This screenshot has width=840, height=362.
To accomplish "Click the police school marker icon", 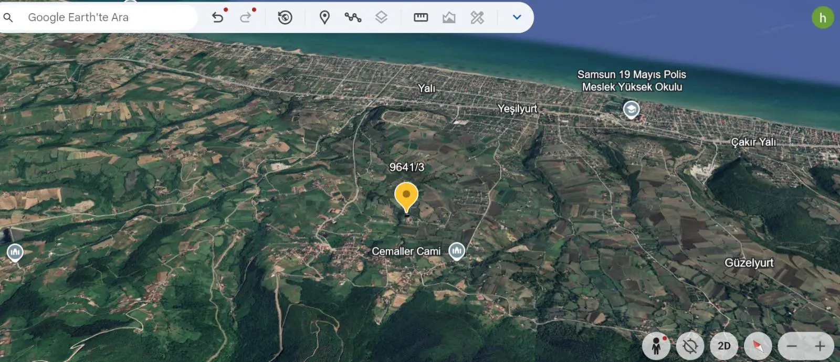I will pyautogui.click(x=631, y=110).
